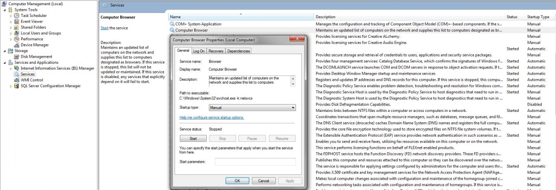
Task: Click the COM+ System Application gear icon
Action: click(172, 24)
